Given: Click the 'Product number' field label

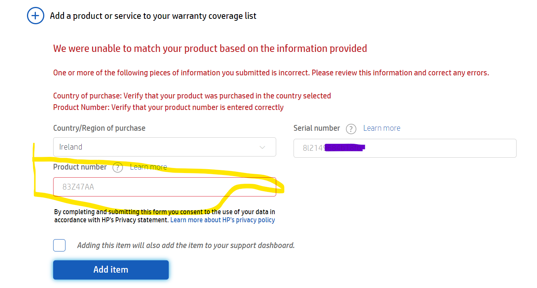Looking at the screenshot, I should click(80, 167).
